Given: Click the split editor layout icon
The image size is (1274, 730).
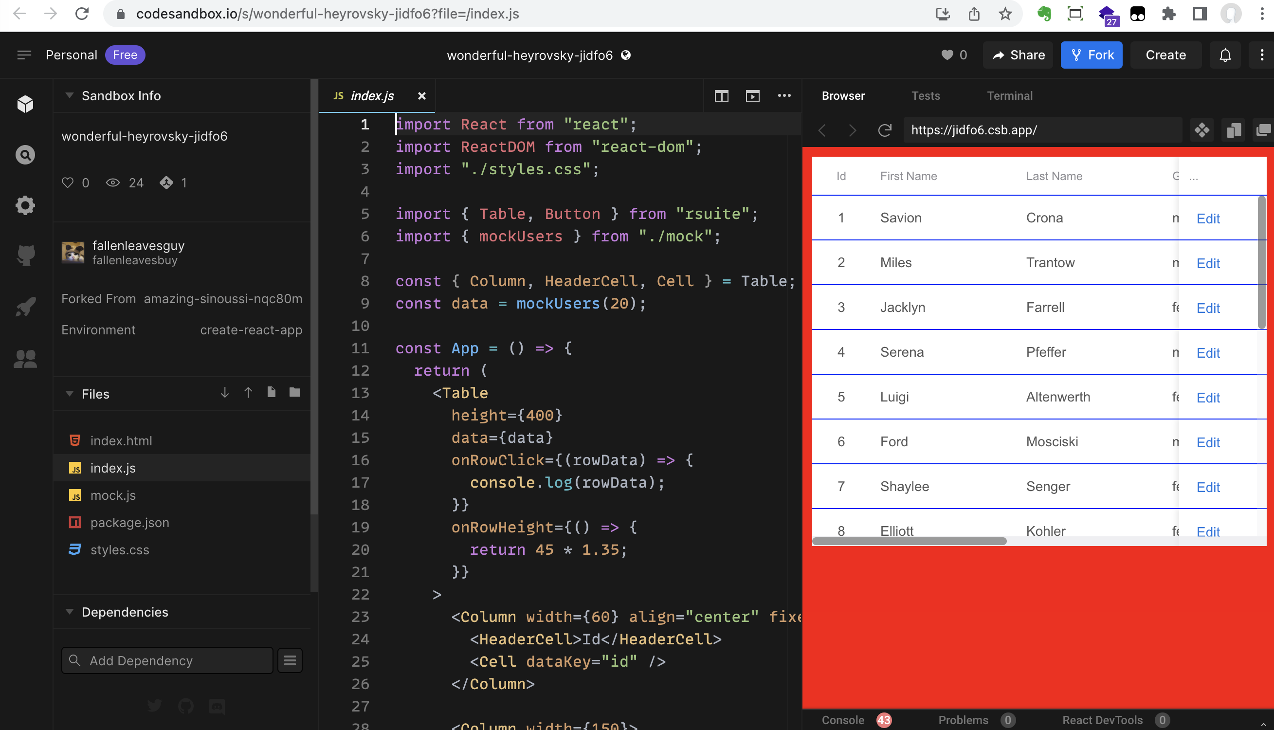Looking at the screenshot, I should (x=721, y=96).
